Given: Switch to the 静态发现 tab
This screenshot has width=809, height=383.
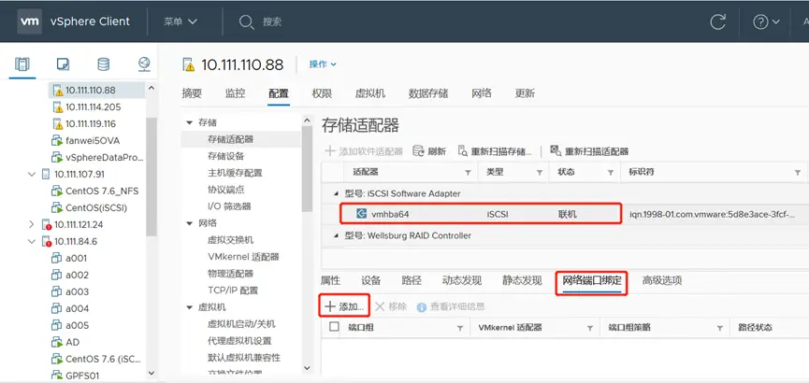Looking at the screenshot, I should [522, 281].
